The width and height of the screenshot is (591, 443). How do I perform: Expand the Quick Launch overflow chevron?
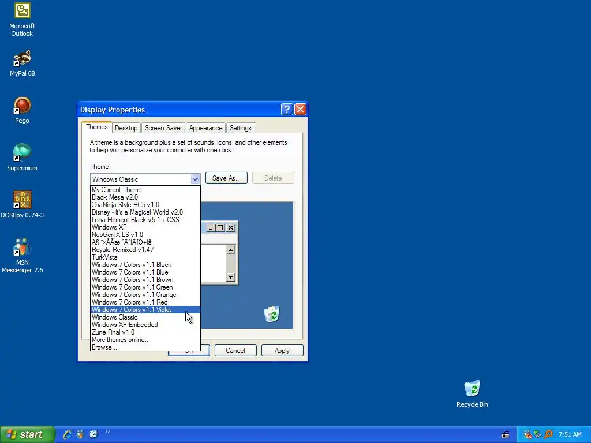[x=108, y=431]
